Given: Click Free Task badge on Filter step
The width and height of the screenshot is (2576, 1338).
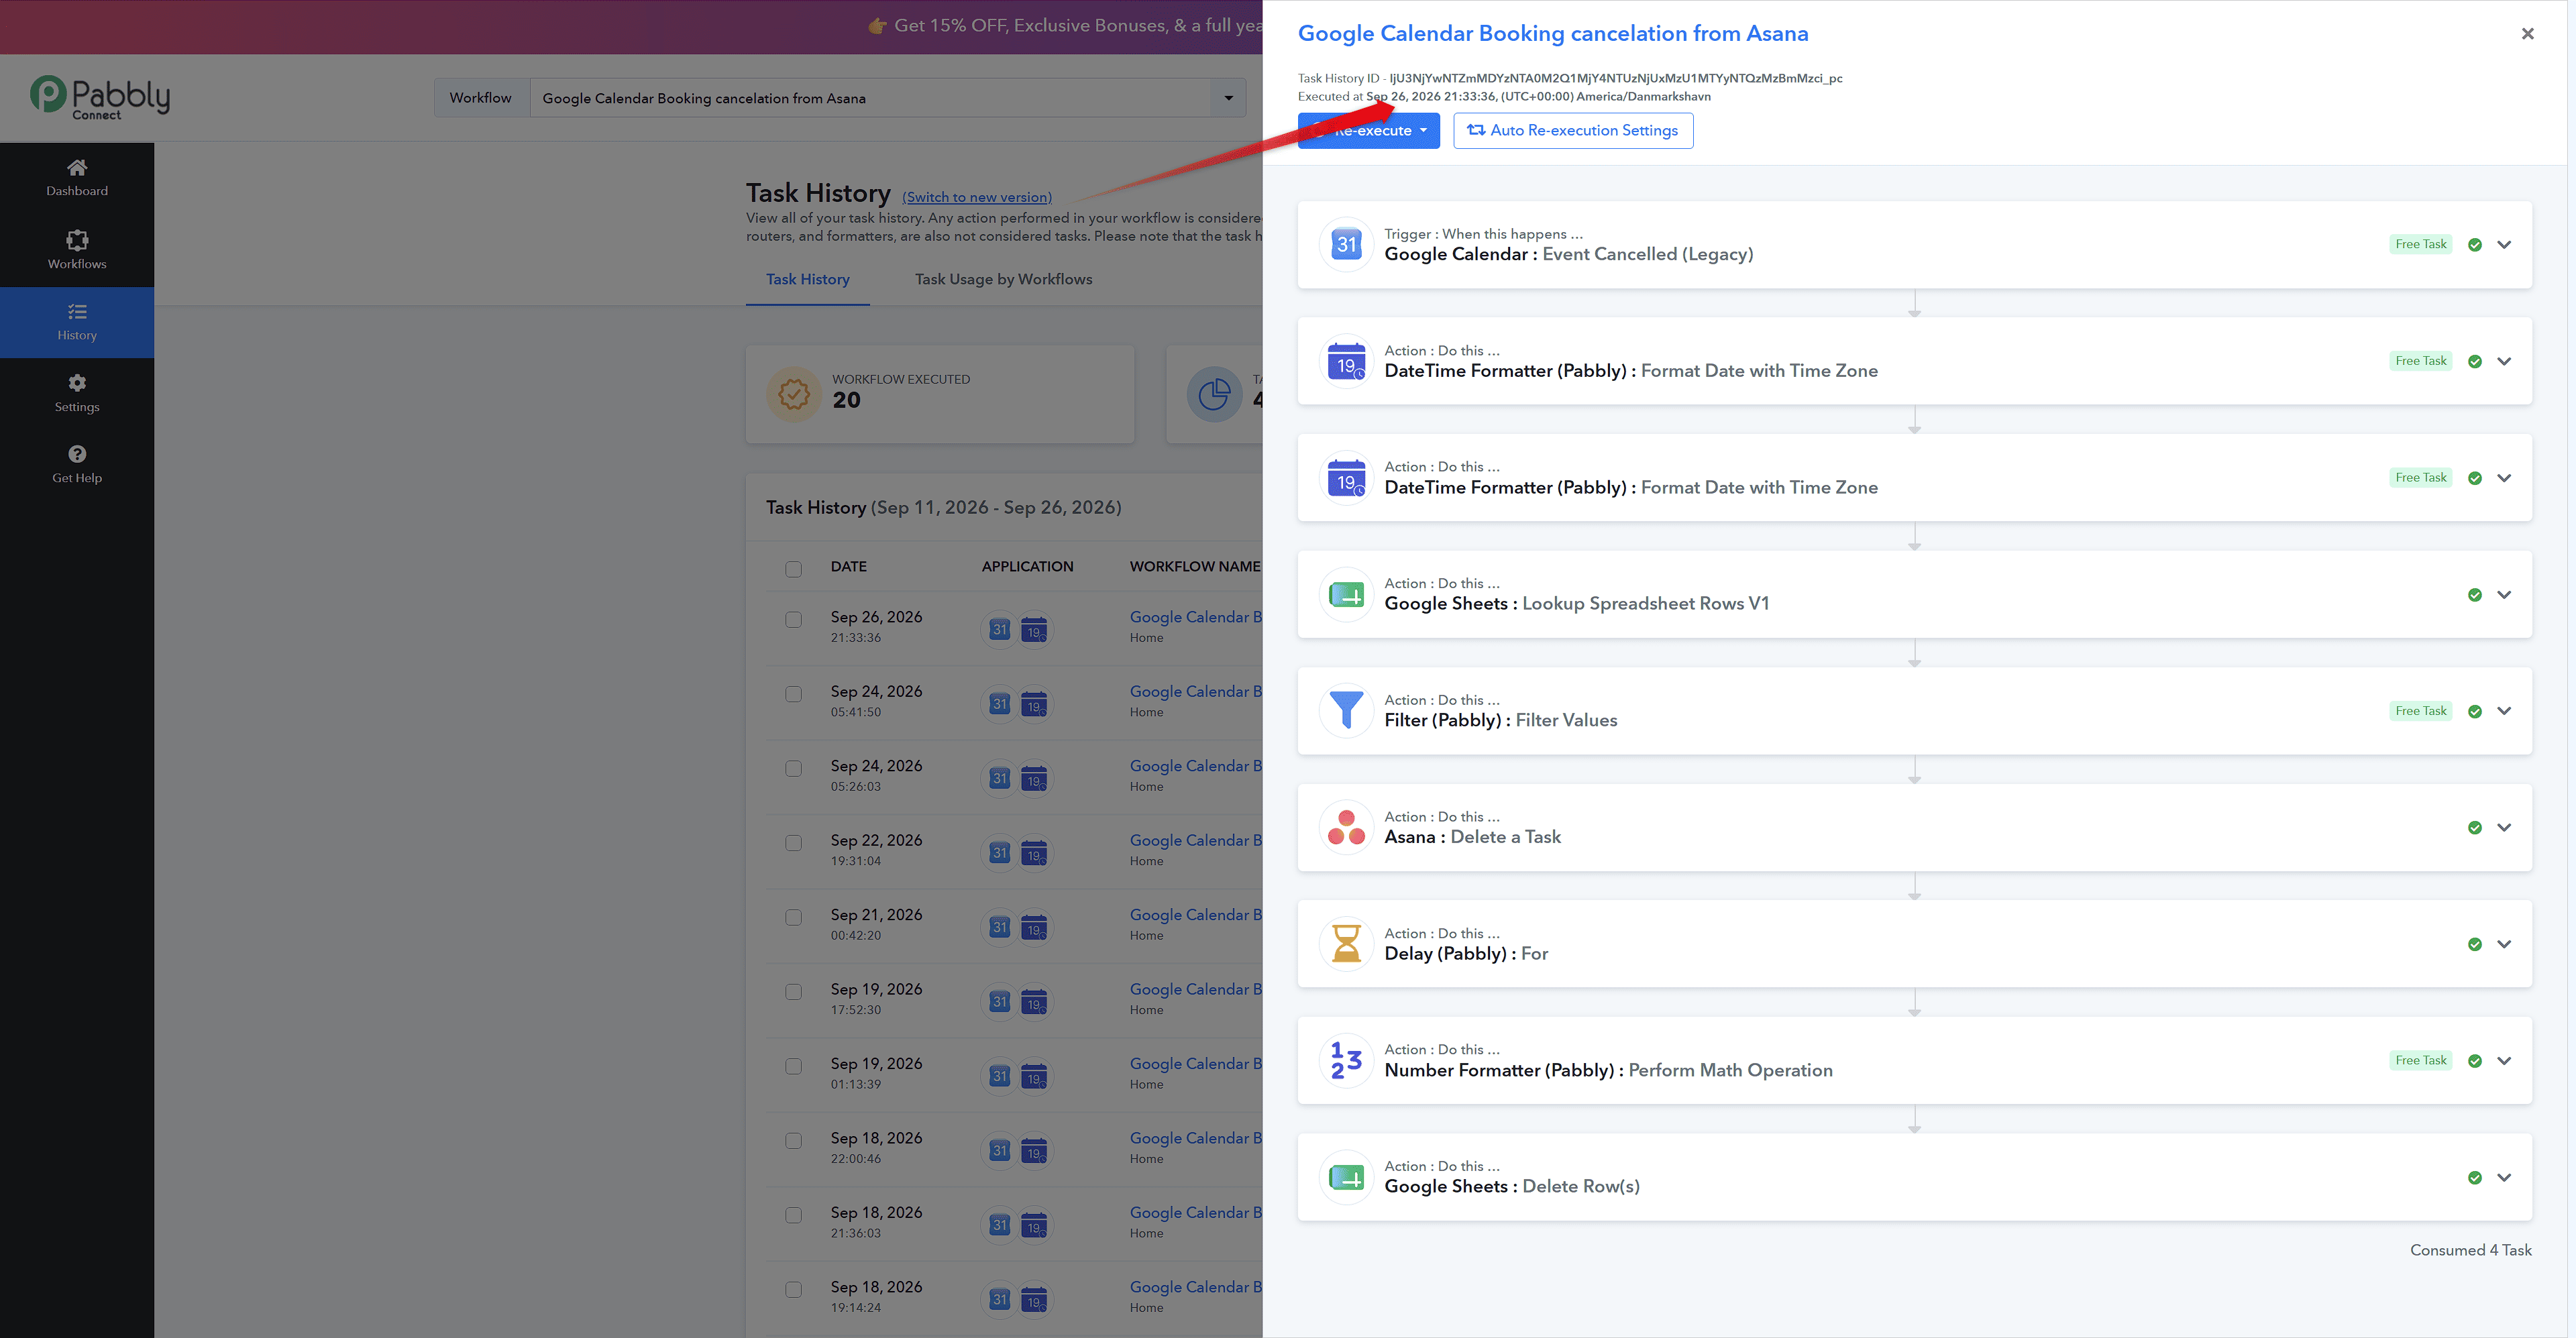Looking at the screenshot, I should tap(2420, 711).
